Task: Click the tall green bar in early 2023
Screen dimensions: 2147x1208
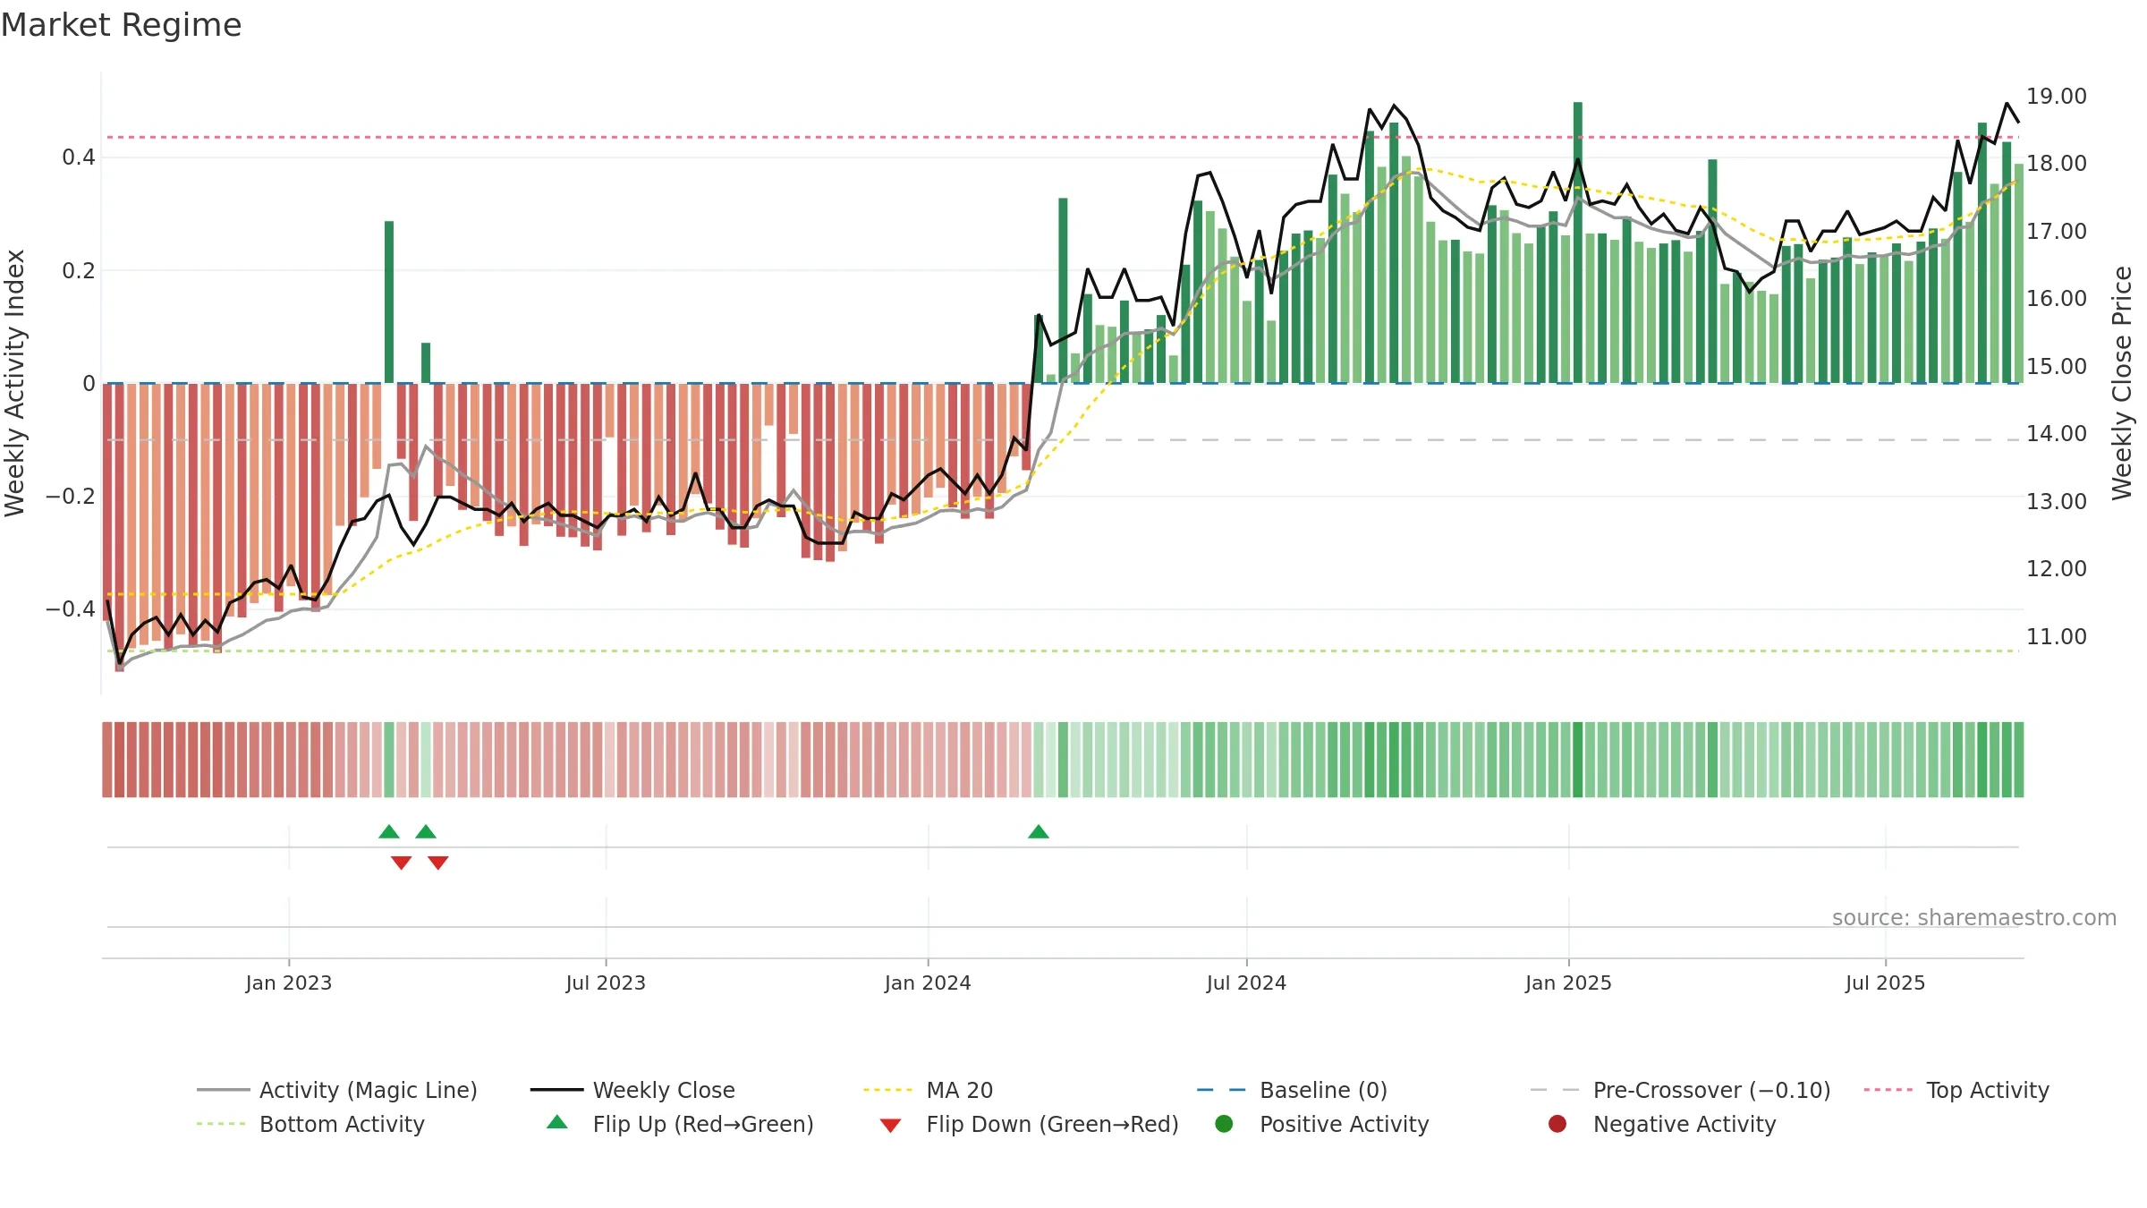Action: (389, 302)
